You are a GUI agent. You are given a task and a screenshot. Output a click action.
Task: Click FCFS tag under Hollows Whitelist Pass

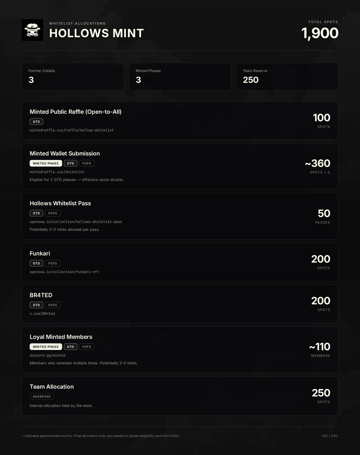(53, 213)
